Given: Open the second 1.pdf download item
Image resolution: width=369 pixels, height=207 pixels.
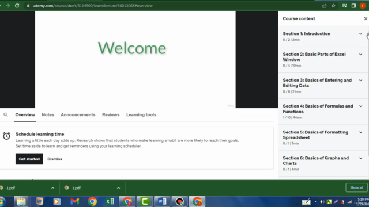Looking at the screenshot, I should (x=76, y=188).
